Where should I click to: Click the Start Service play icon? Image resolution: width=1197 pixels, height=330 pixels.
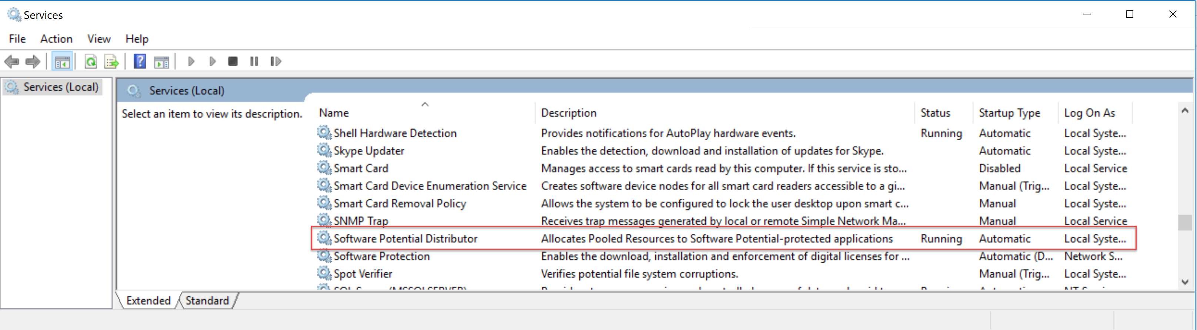coord(191,61)
